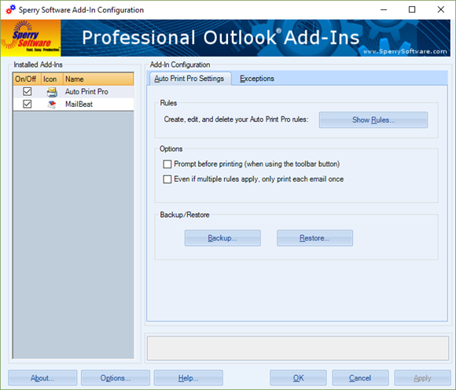Disable the MailBeat add-in checkbox

(x=27, y=104)
